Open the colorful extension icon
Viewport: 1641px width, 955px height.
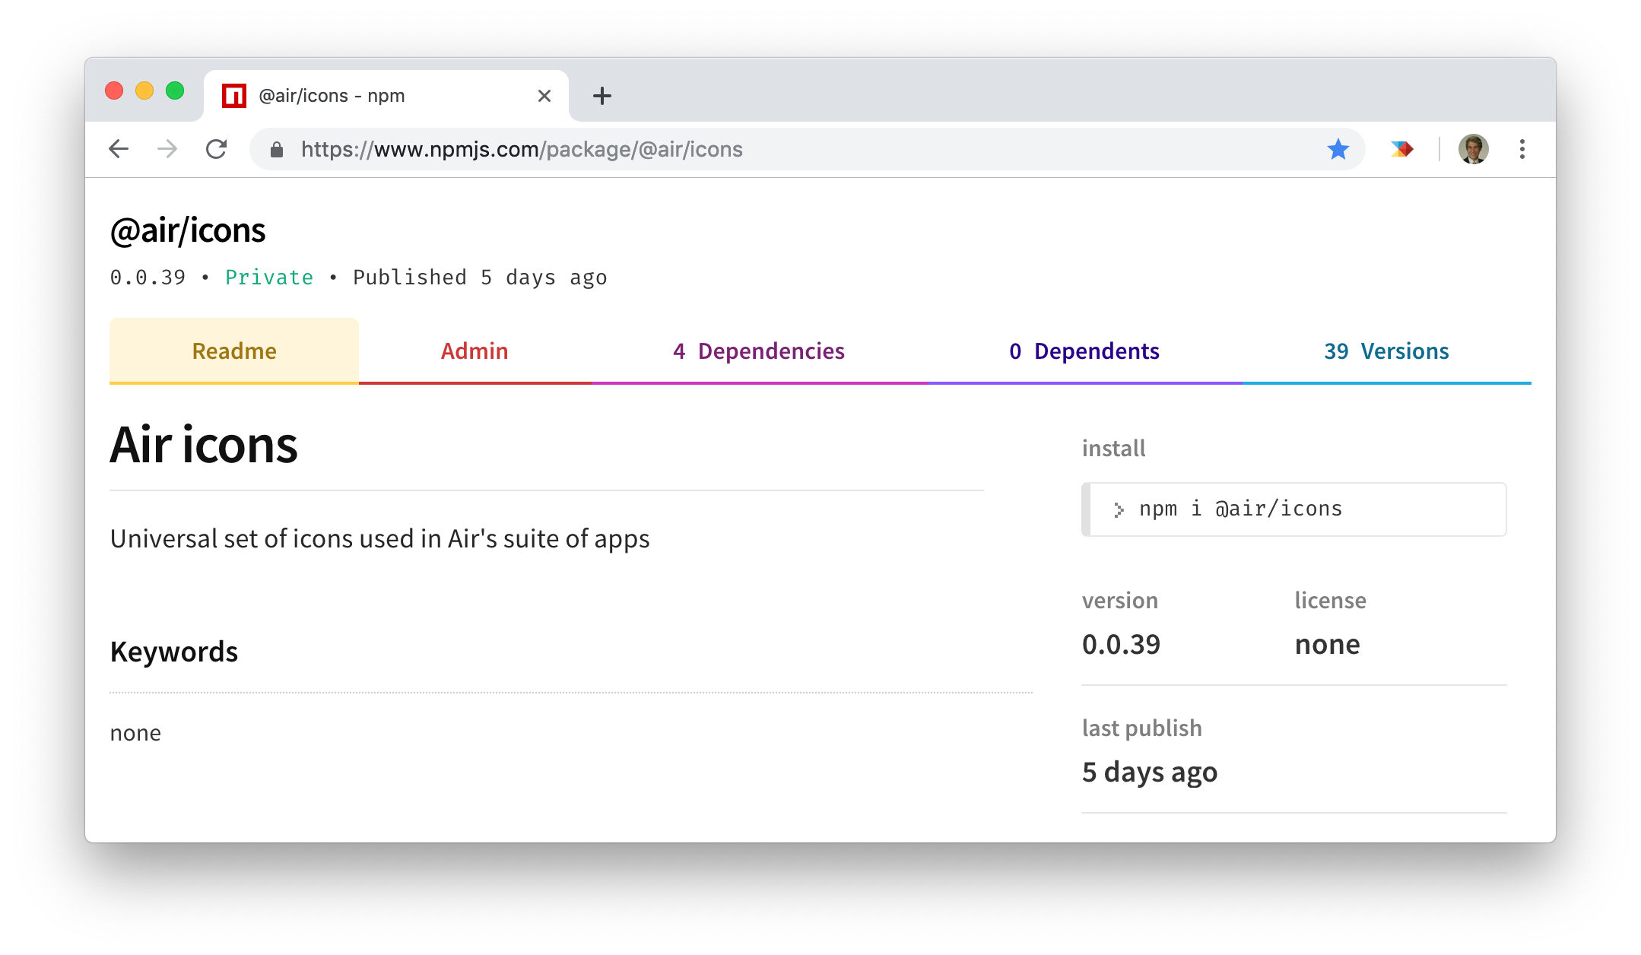point(1401,149)
